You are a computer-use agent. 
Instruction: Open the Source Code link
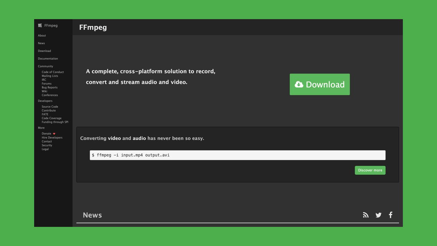click(x=50, y=107)
